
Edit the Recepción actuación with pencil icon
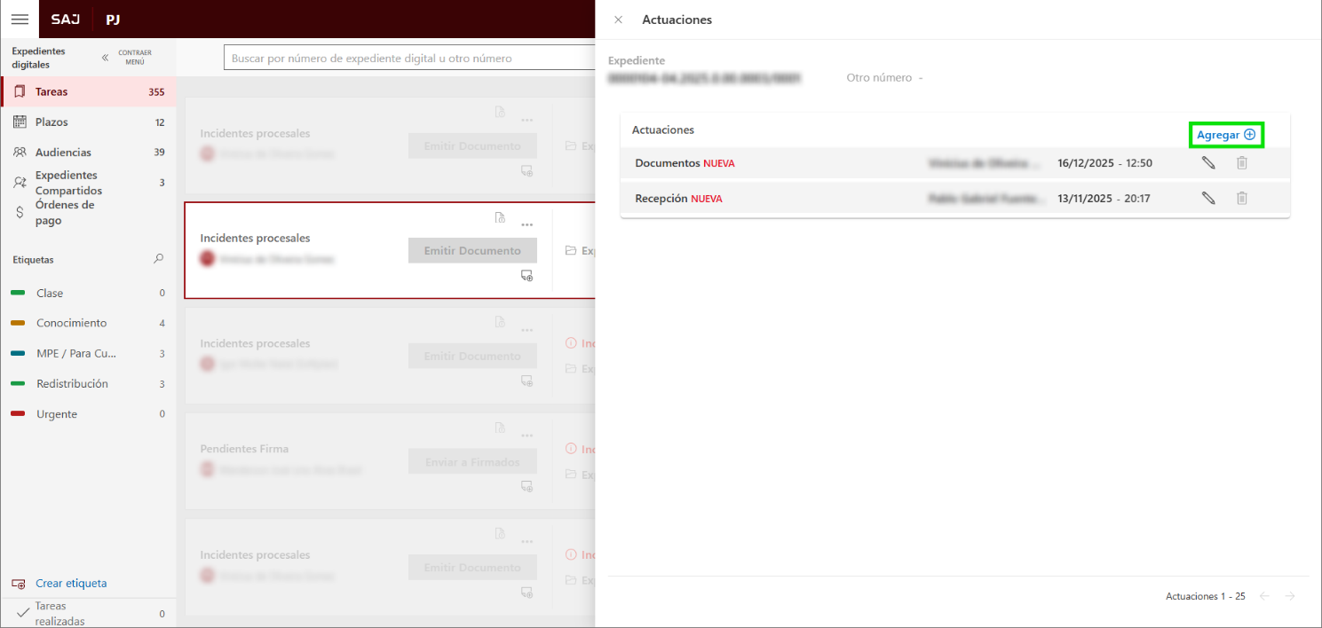tap(1208, 199)
